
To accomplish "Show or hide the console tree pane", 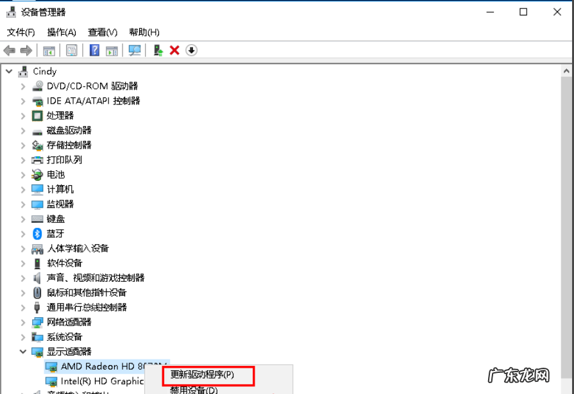I will pyautogui.click(x=49, y=51).
